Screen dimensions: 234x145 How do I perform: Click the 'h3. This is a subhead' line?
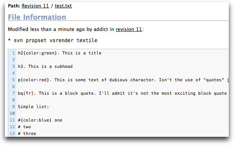click(x=45, y=66)
